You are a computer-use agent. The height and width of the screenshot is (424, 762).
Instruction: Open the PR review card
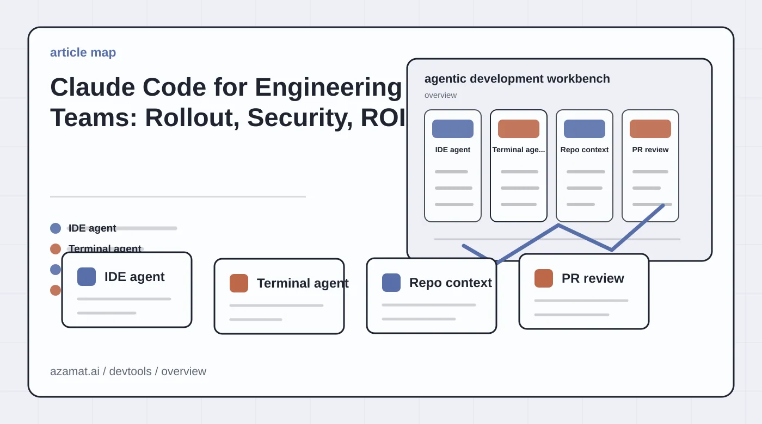coord(584,291)
